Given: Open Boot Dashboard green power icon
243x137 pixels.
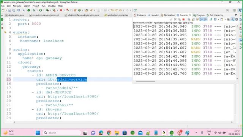Looking at the screenshot, I should [29, 10].
